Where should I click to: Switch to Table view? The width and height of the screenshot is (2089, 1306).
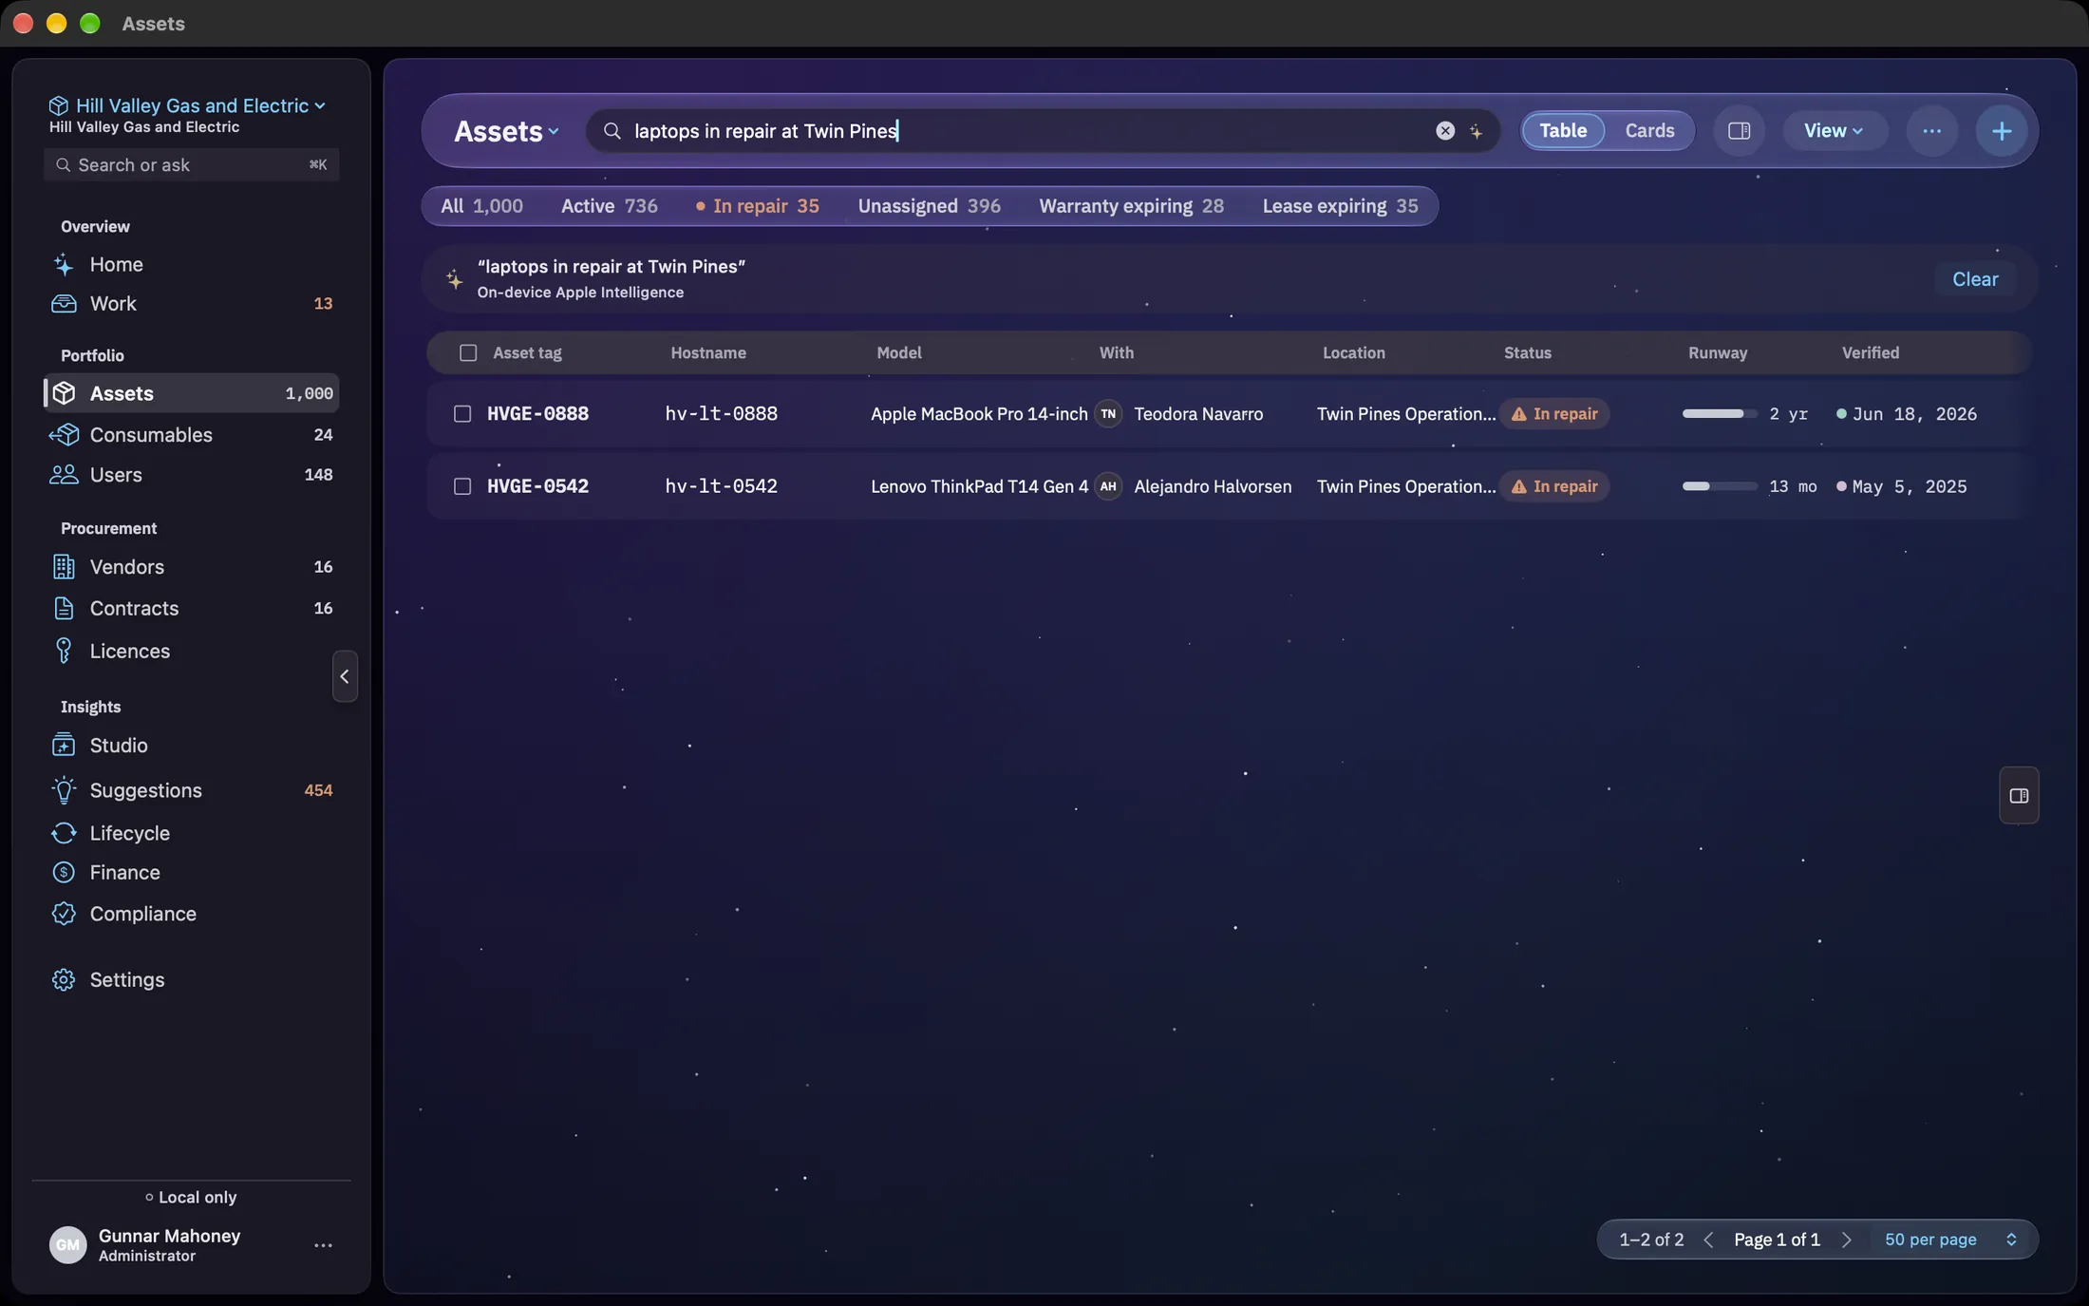tap(1563, 130)
